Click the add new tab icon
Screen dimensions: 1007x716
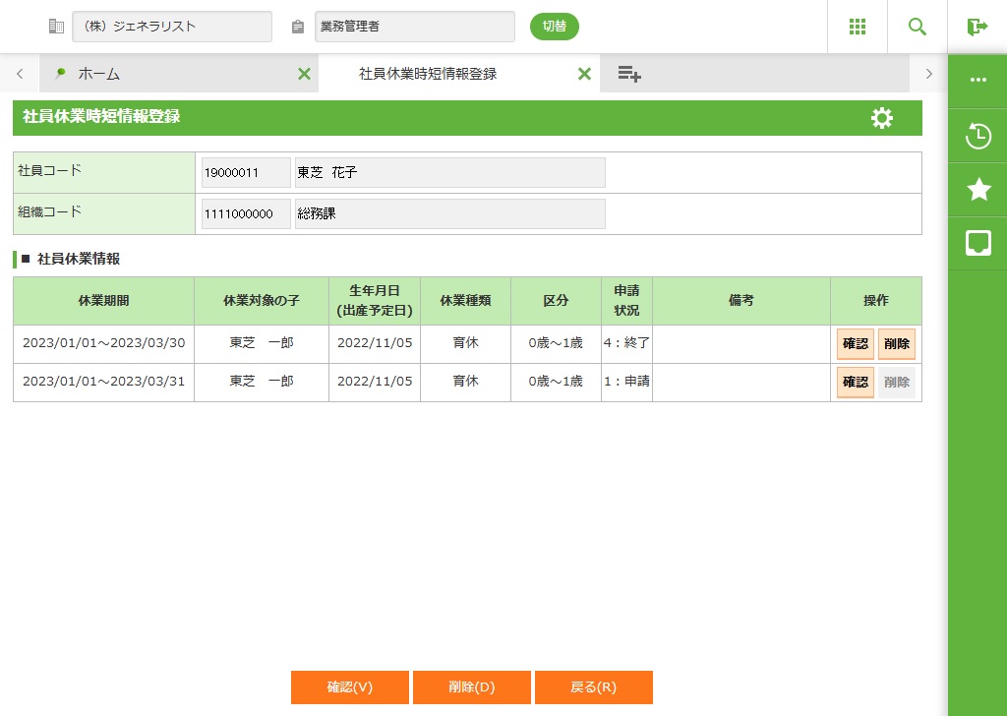[x=629, y=74]
